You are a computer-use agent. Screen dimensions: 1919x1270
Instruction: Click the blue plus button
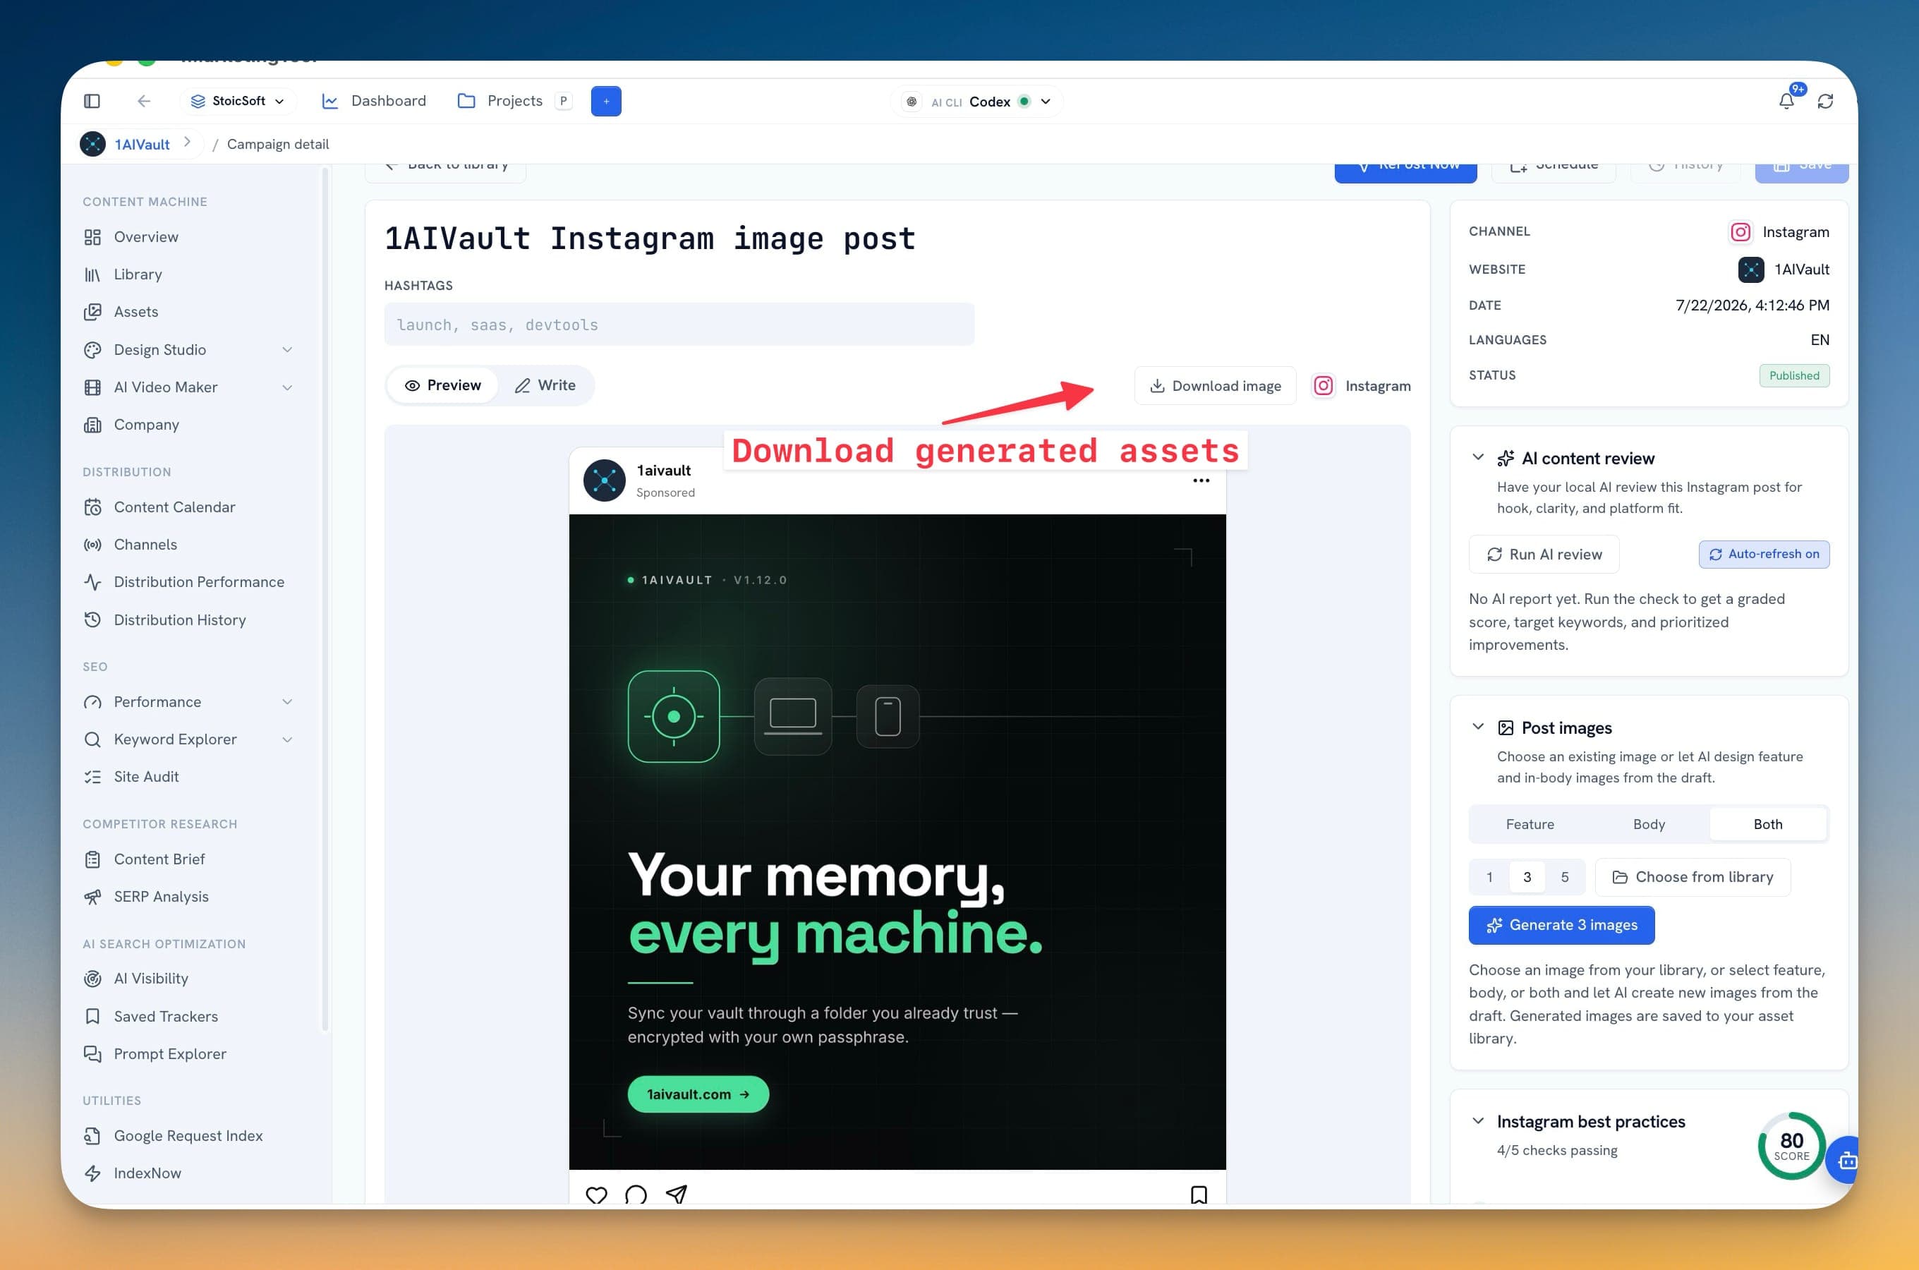605,101
